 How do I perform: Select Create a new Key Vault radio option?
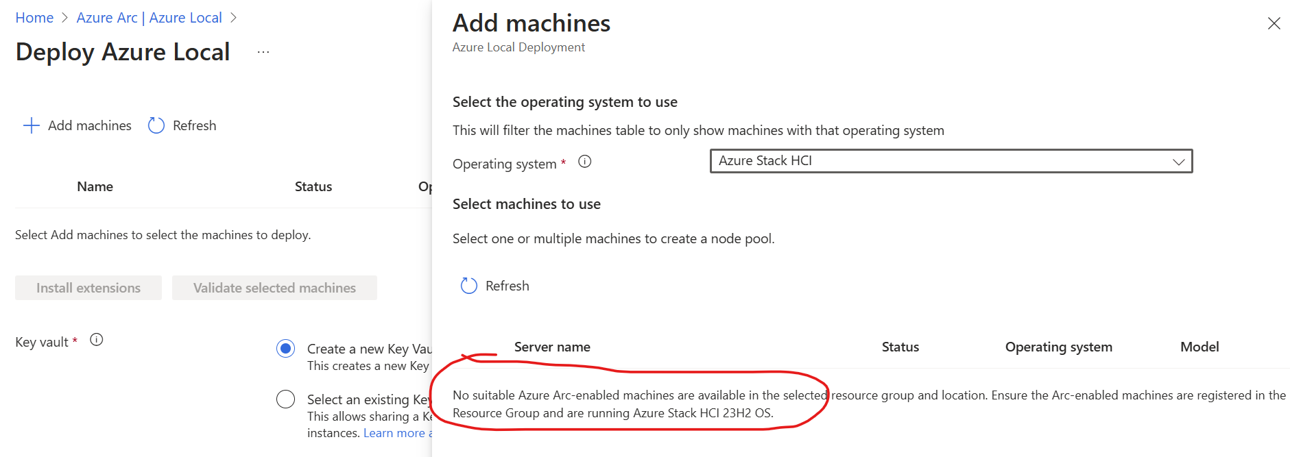coord(286,349)
